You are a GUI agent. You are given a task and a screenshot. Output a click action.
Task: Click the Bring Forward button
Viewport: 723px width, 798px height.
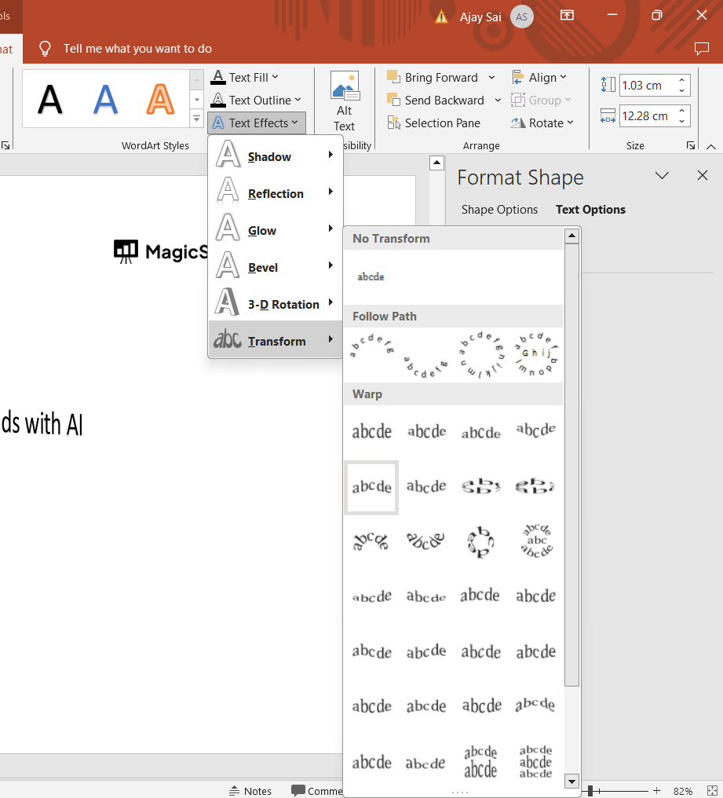coord(440,78)
